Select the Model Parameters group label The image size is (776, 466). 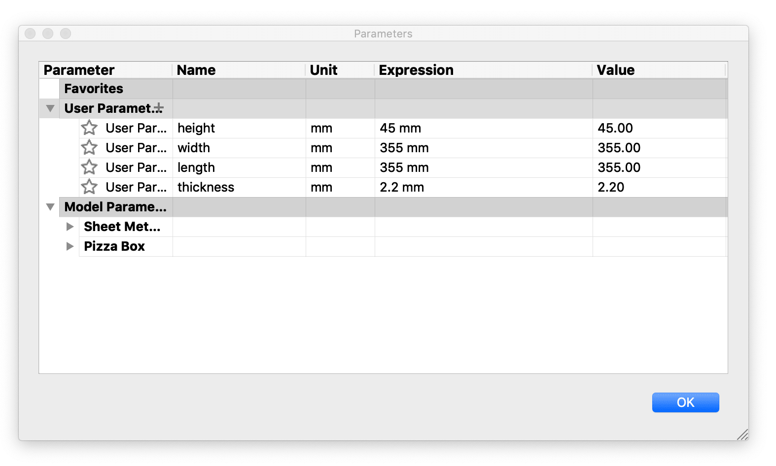[115, 207]
